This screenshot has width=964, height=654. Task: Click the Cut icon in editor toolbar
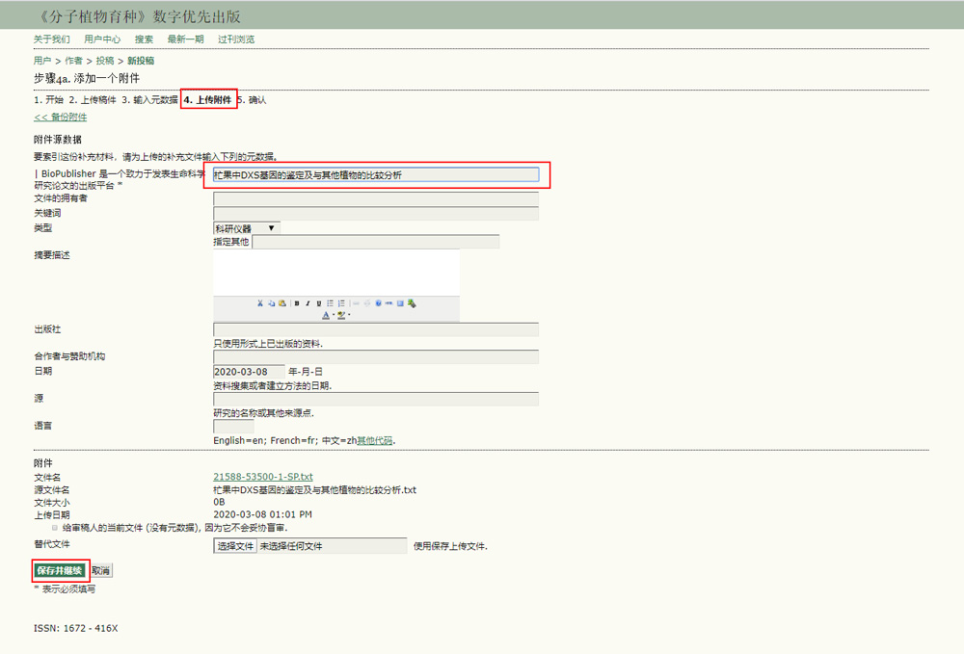(x=260, y=303)
